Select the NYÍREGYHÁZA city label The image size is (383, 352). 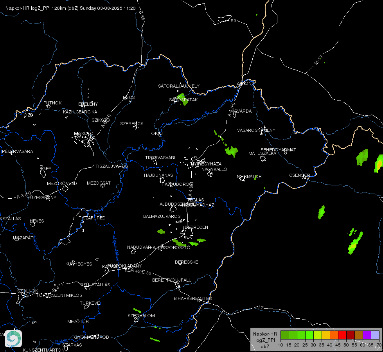(207, 163)
